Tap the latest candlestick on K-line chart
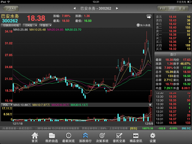Image resolution: width=192 pixels, height=144 pixels. click(151, 93)
